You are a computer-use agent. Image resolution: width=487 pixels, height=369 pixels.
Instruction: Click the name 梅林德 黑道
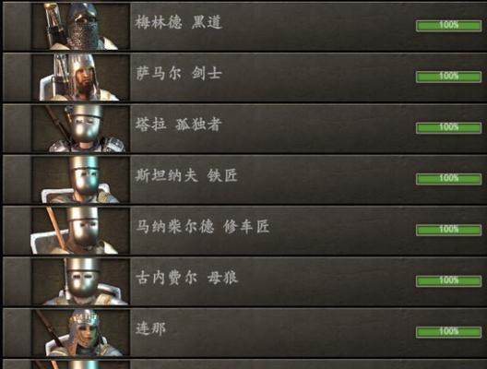[179, 22]
